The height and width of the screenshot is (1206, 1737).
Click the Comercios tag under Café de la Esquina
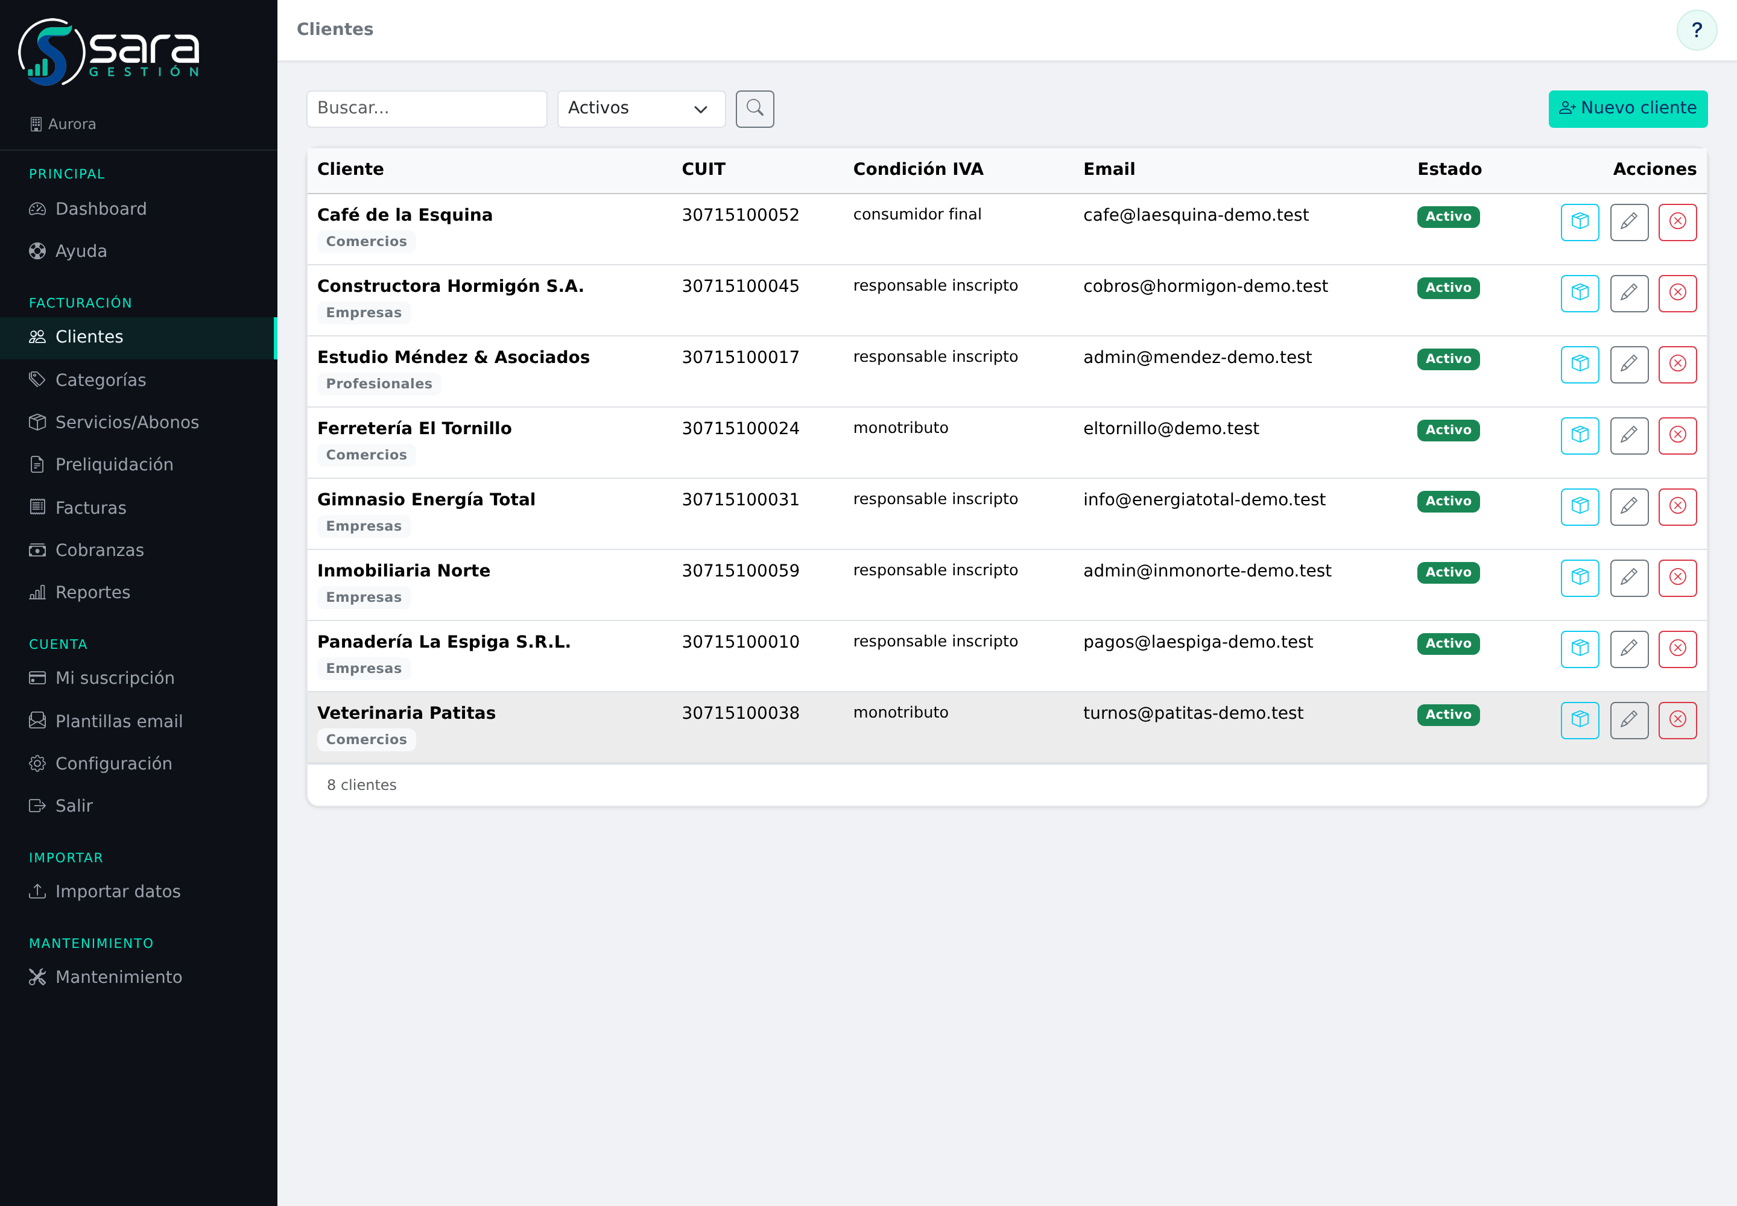tap(366, 241)
